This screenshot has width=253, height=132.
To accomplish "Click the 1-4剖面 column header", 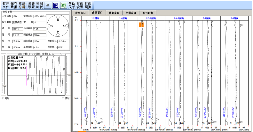I will tap(123, 18).
